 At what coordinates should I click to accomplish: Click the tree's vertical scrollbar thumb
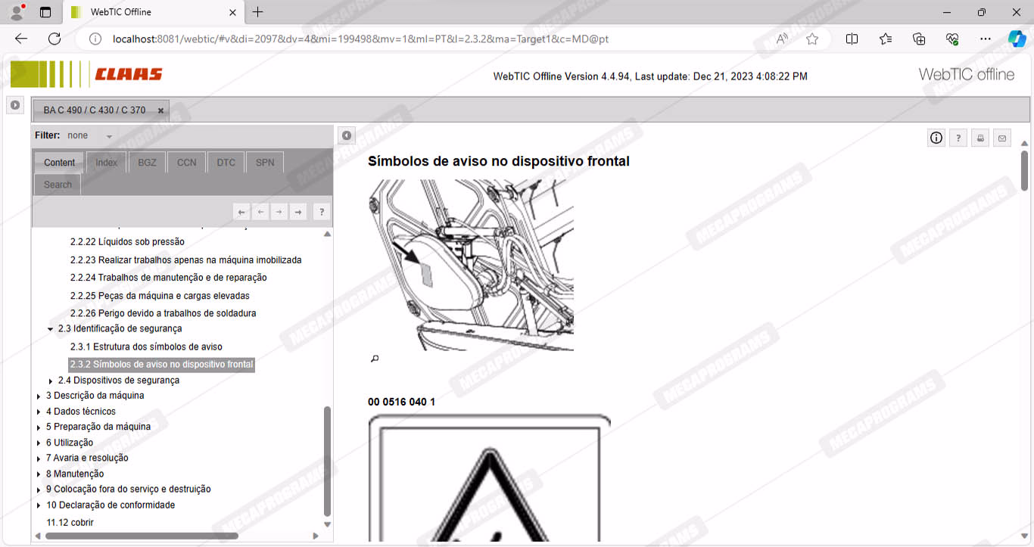pos(327,462)
